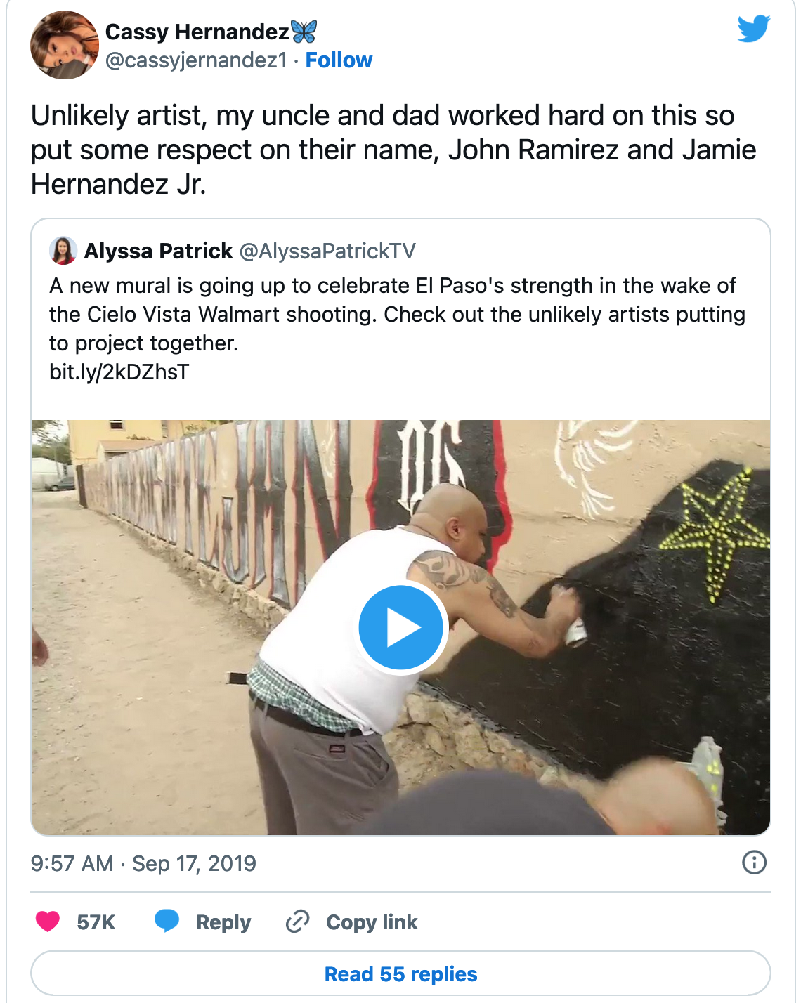Click the 57K likes count
808x1003 pixels.
(x=96, y=922)
